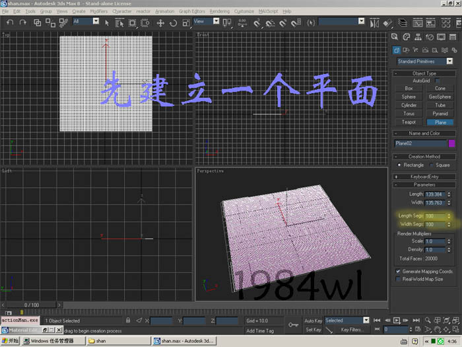The height and width of the screenshot is (347, 462).
Task: Collapse the Creation Method rollout
Action: tap(424, 157)
